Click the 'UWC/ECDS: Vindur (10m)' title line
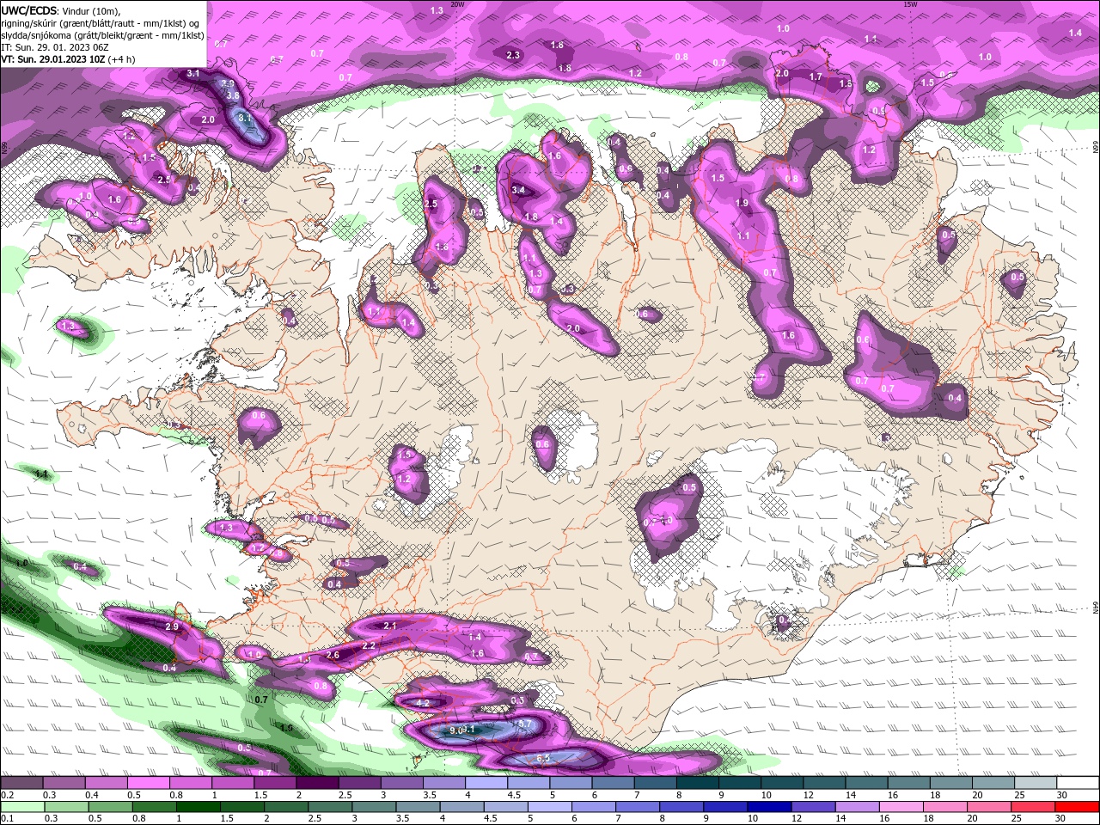 click(61, 10)
